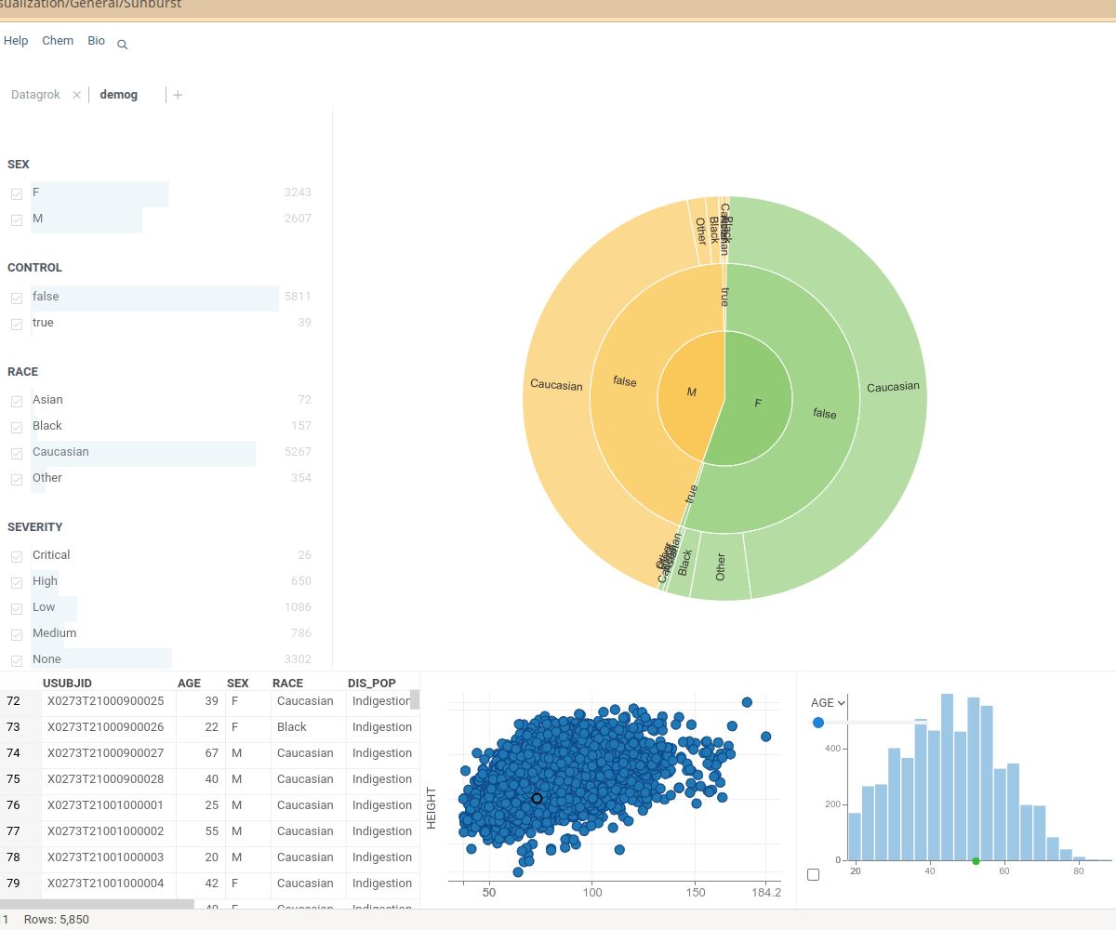This screenshot has width=1116, height=930.
Task: Open the Help menu
Action: click(x=16, y=41)
